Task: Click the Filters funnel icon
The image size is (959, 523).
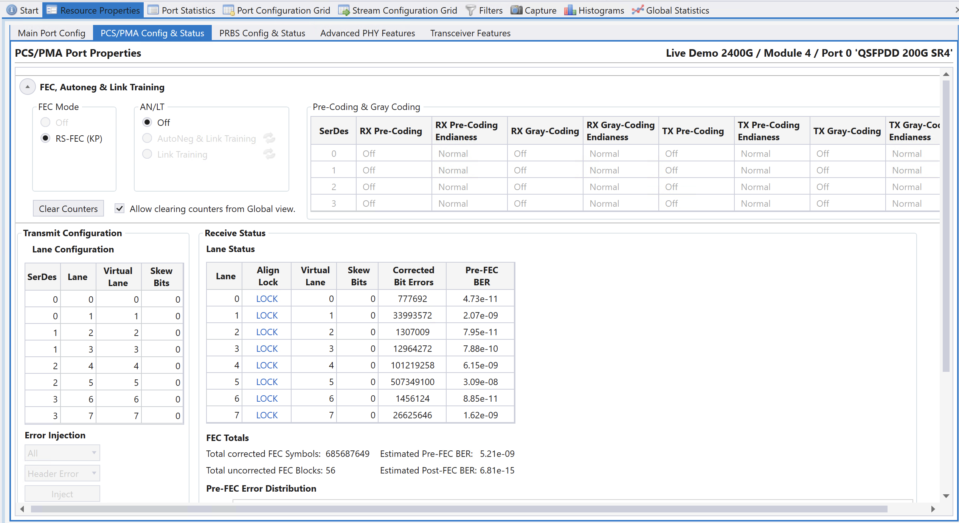Action: pyautogui.click(x=470, y=10)
